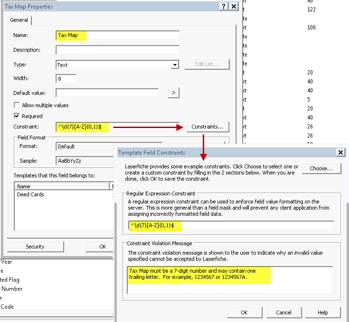Click the Security button
The image size is (349, 322).
pyautogui.click(x=36, y=247)
